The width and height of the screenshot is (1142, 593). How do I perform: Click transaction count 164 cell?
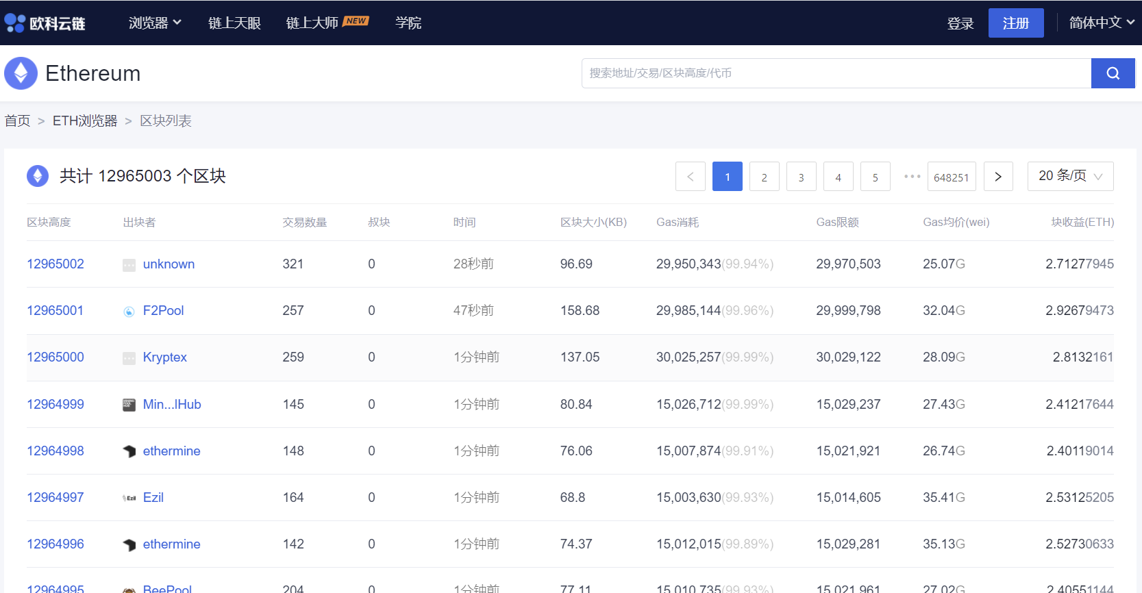293,497
